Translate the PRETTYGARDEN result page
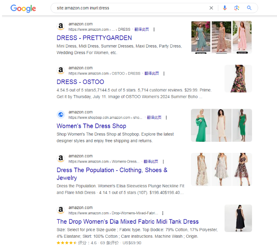Viewport: 277px width, 250px height. tap(142, 30)
